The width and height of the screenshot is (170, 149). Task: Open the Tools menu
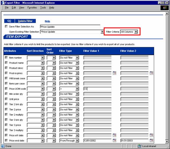pyautogui.click(x=43, y=8)
